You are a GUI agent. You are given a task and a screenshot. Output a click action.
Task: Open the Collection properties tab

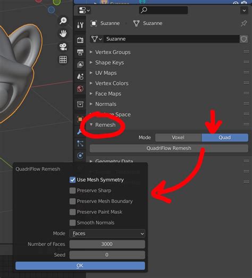coord(80,104)
